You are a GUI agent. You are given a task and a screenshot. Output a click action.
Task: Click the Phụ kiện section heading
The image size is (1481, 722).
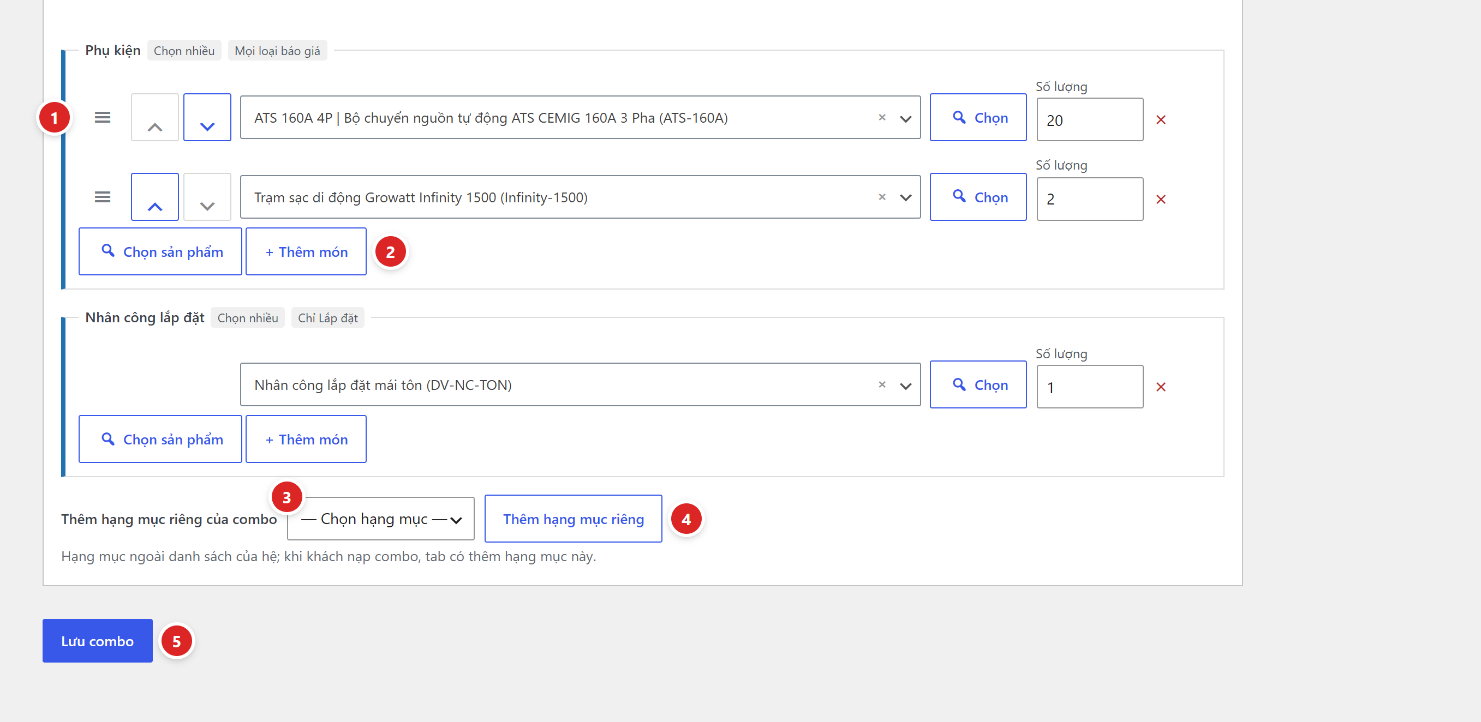(112, 51)
